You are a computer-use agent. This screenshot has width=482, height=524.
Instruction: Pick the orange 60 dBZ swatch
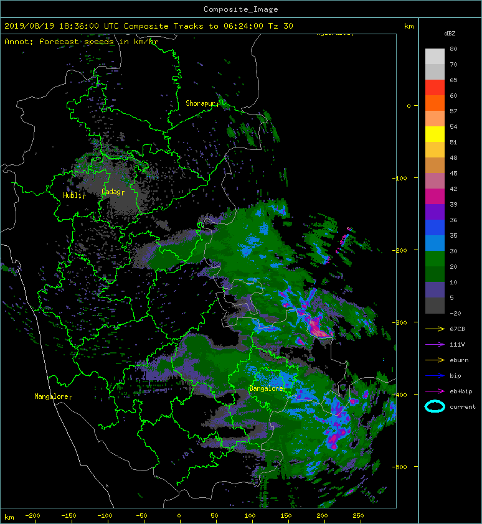(435, 103)
